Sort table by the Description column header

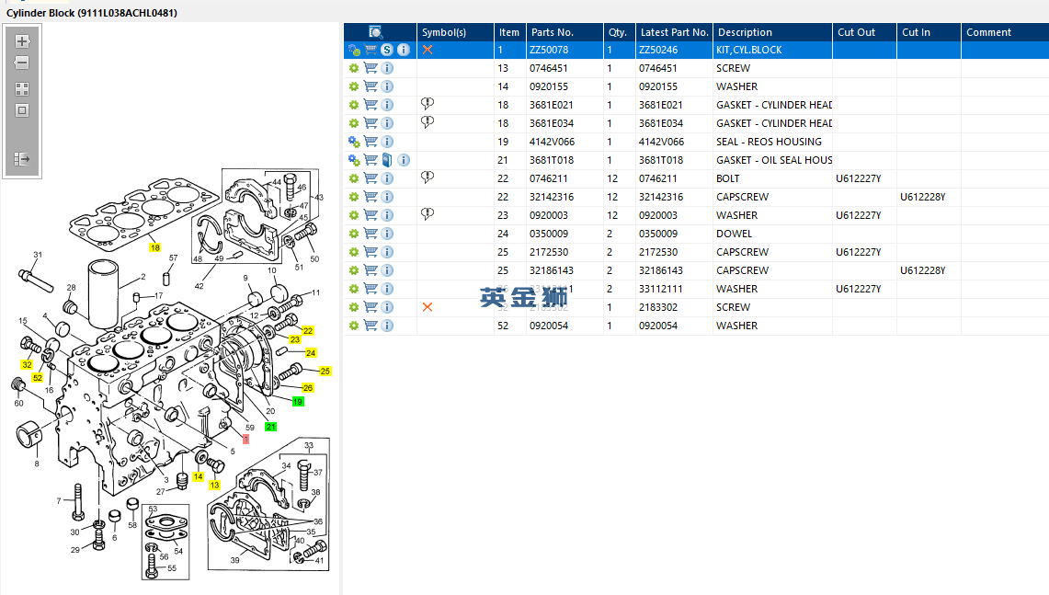click(x=745, y=32)
